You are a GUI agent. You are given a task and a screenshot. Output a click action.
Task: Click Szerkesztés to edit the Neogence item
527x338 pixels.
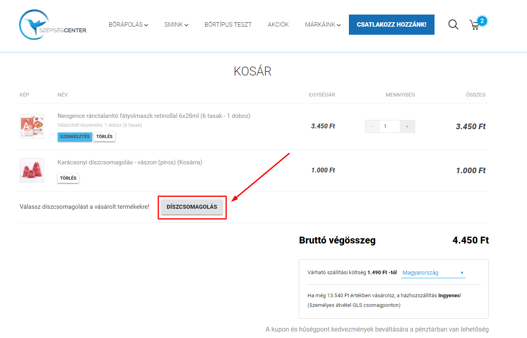75,137
